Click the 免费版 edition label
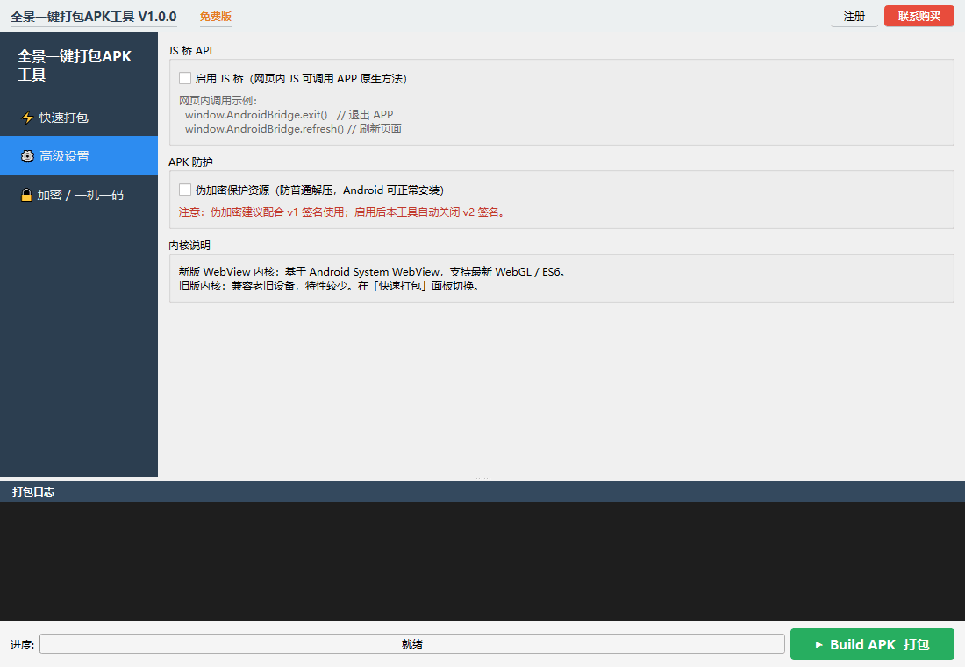Screen dimensions: 965x667 point(216,17)
